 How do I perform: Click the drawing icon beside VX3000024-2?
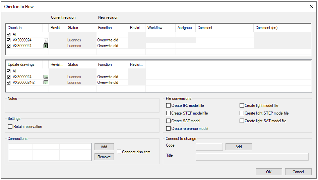(46, 82)
